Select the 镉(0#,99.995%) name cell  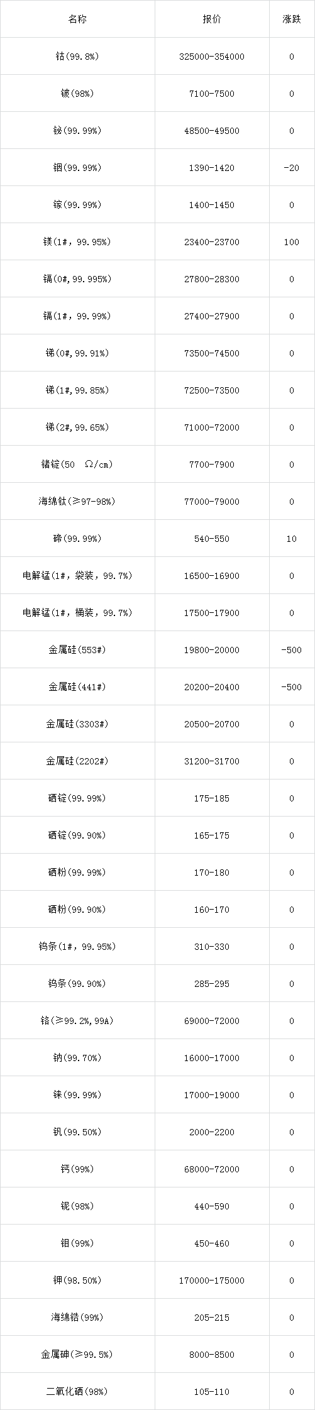pos(77,279)
